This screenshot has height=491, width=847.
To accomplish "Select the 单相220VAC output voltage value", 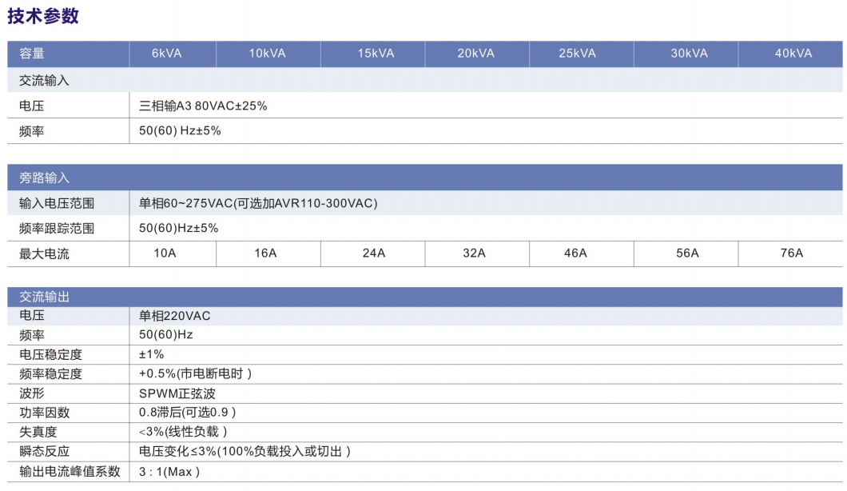I will point(174,316).
